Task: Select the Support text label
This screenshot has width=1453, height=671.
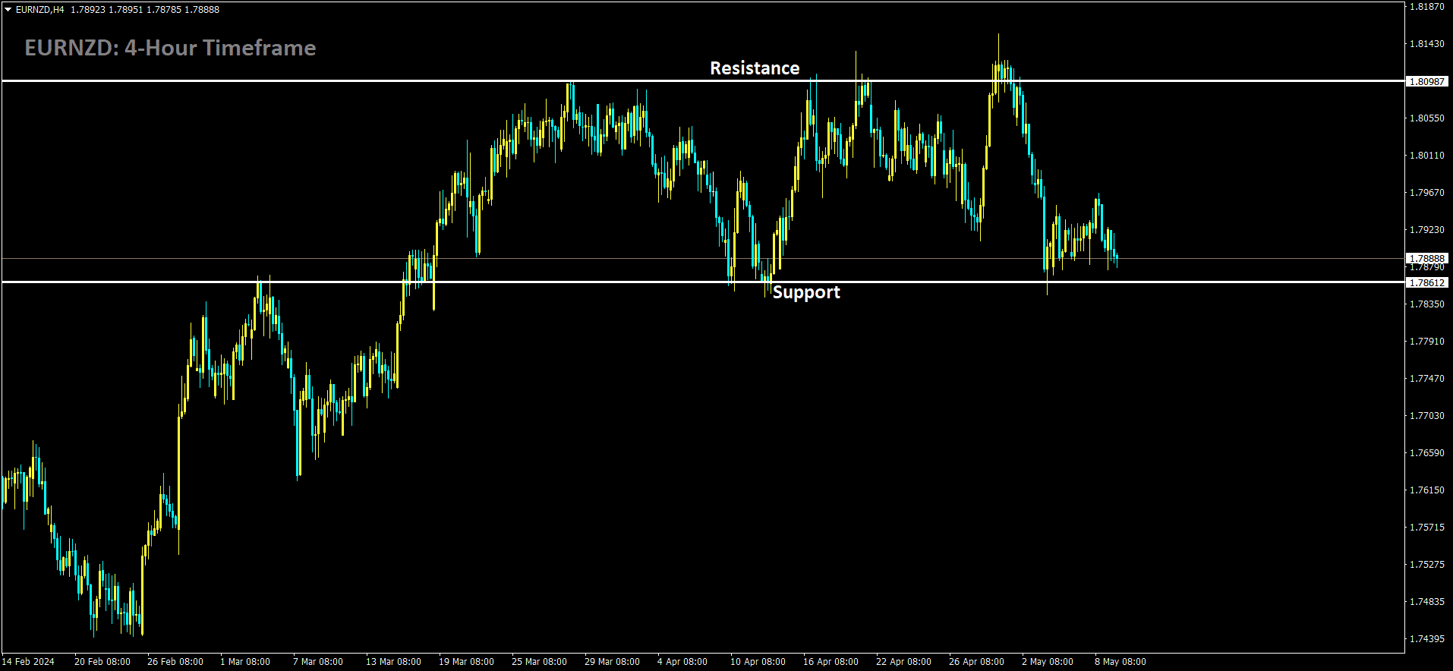Action: point(806,293)
